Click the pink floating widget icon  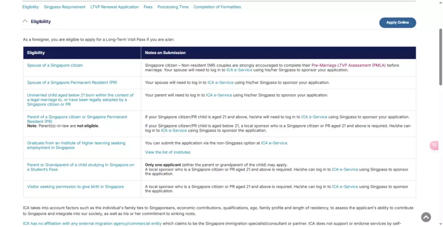pos(434,145)
